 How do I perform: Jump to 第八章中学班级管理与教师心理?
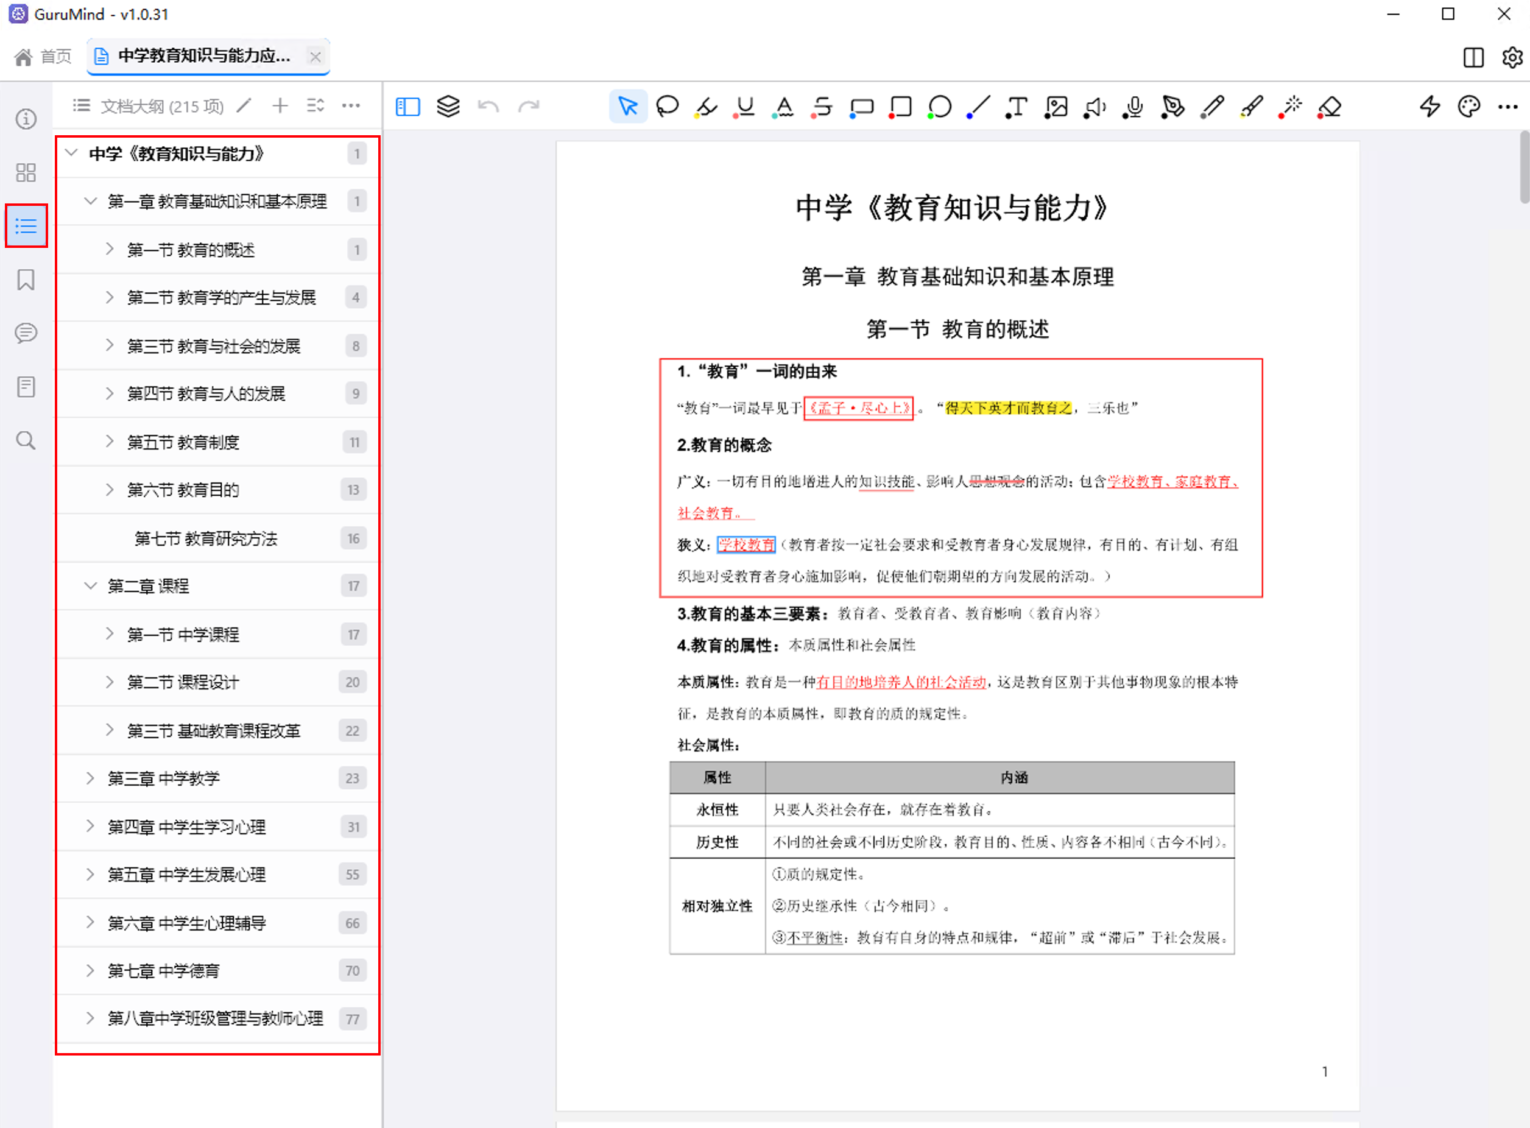(217, 1019)
